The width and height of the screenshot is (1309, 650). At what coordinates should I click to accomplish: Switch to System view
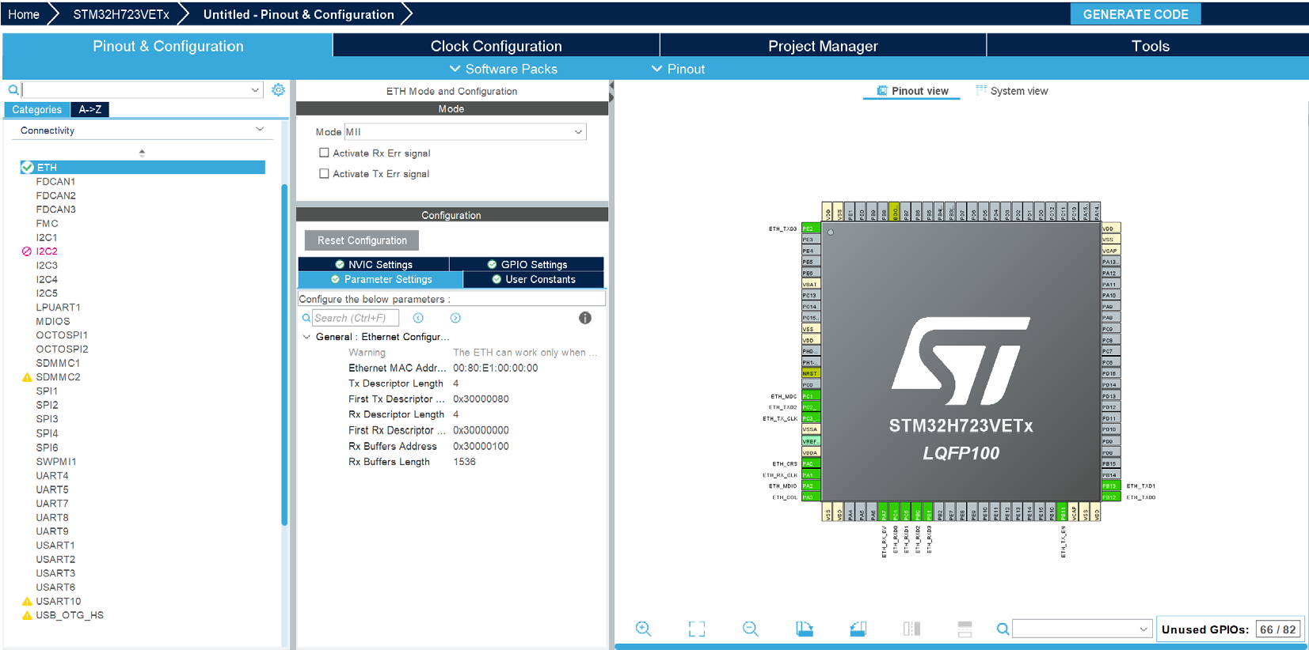pyautogui.click(x=1011, y=91)
